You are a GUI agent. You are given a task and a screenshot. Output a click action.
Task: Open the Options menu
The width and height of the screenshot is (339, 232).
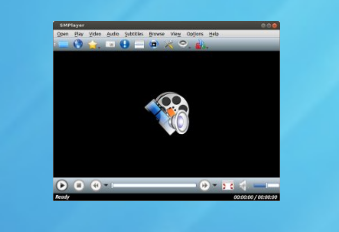[x=195, y=34]
